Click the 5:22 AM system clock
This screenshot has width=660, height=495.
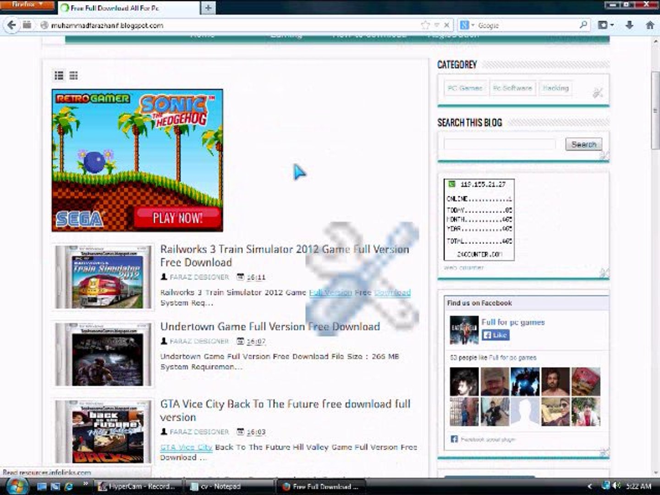(638, 486)
